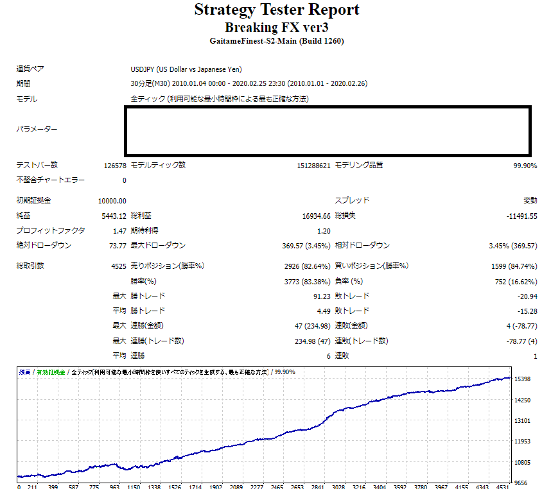
Task: Click the spread value 変動
Action: pyautogui.click(x=530, y=200)
